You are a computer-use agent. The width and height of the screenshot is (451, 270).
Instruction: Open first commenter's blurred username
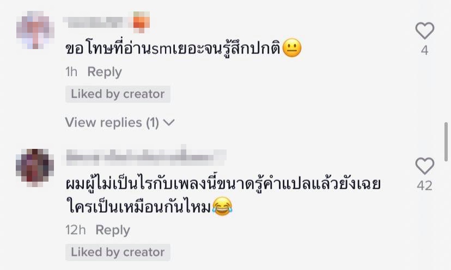(x=93, y=22)
